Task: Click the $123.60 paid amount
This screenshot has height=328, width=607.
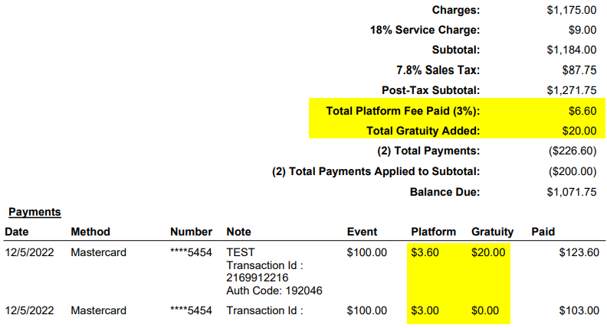Action: (579, 252)
